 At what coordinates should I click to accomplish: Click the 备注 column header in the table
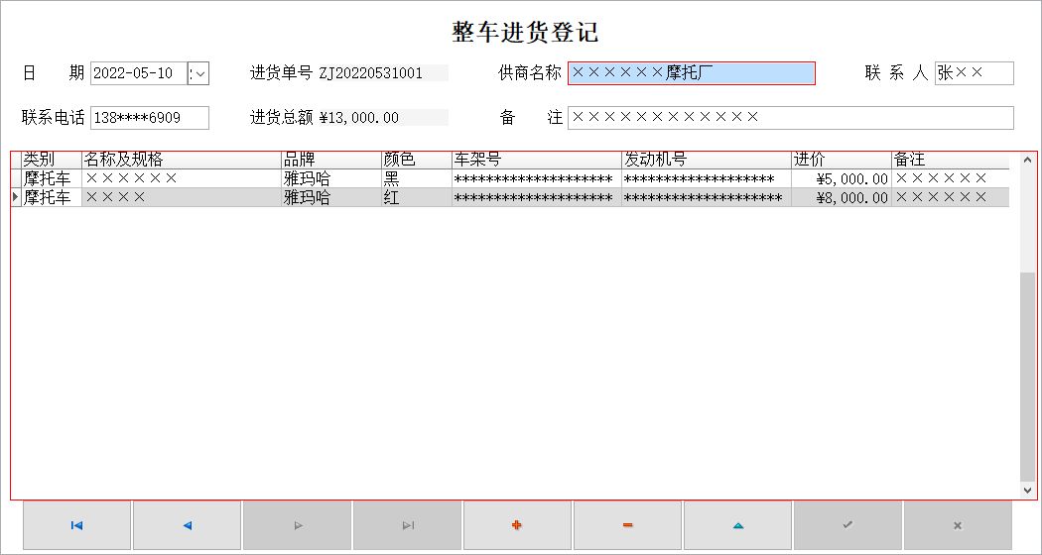(x=951, y=160)
